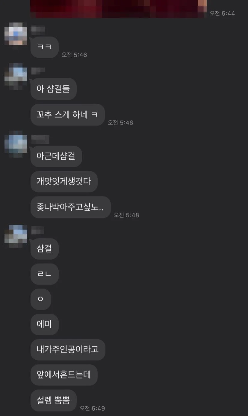Select the 에미 message bubble
This screenshot has height=416, width=248.
click(44, 324)
